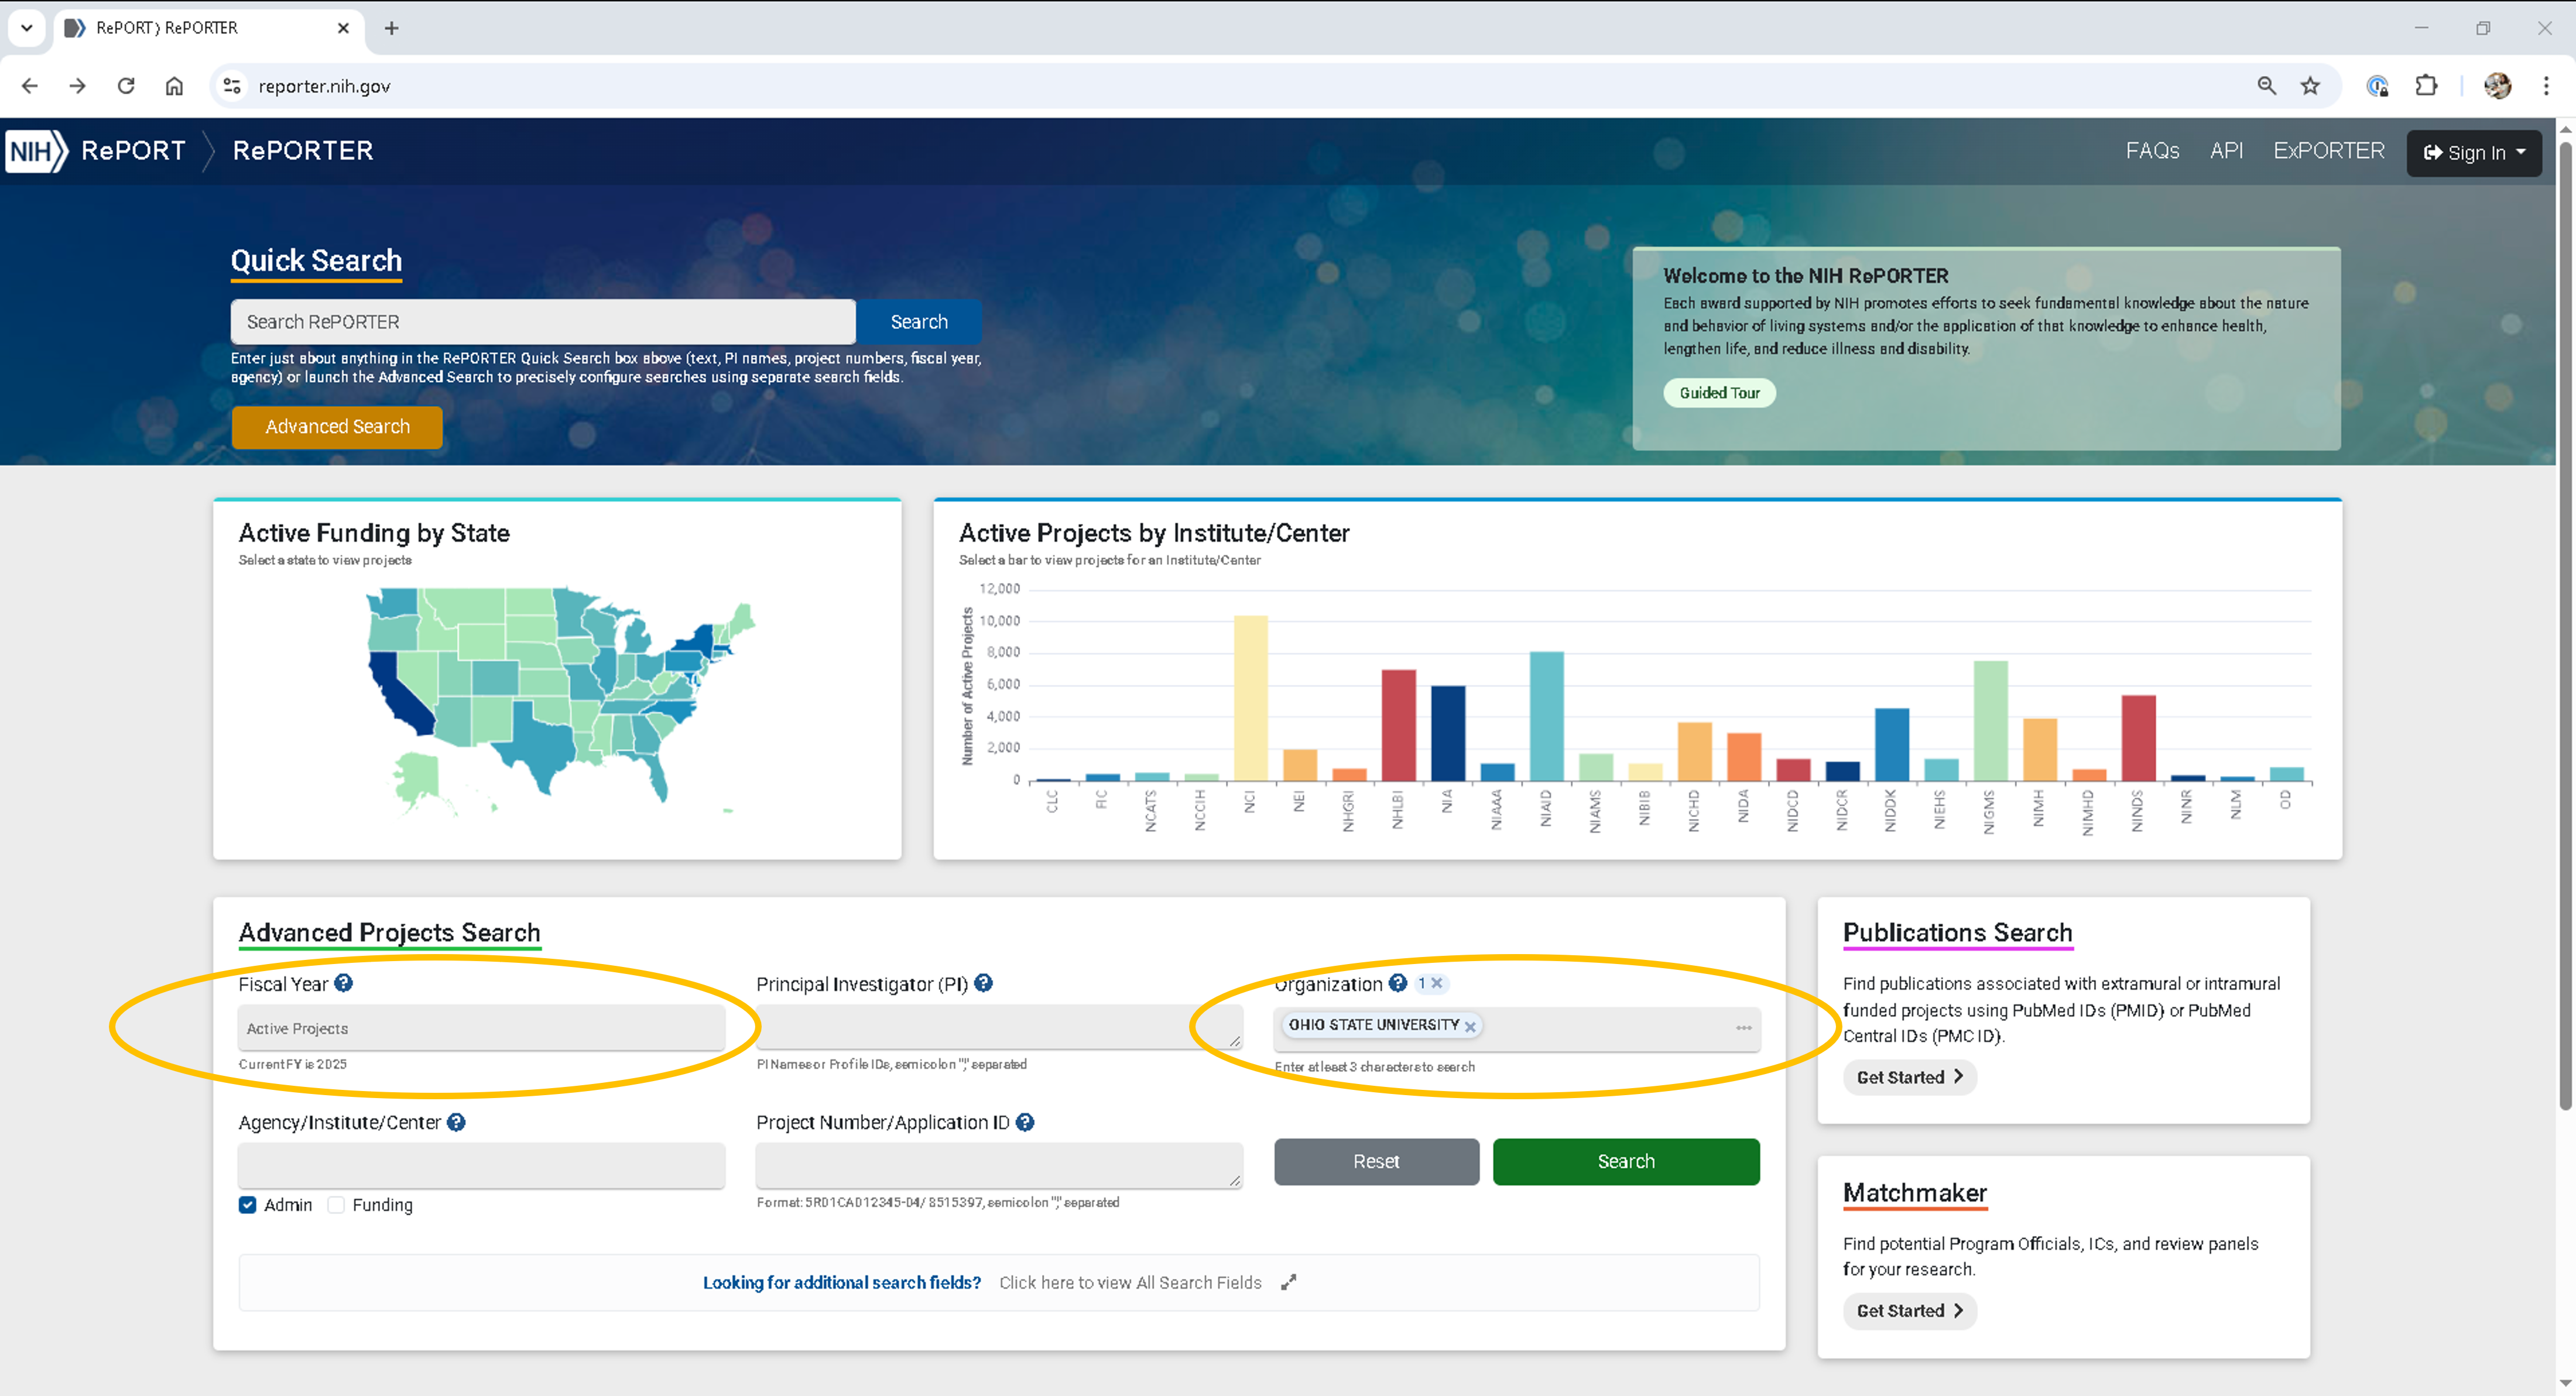Start the Guided Tour

tap(1719, 393)
